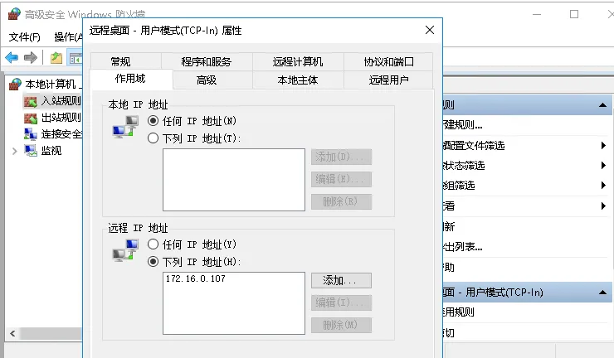Select 172.16.0.107 in remote IP list
Viewport: 614px width, 358px height.
pos(195,279)
